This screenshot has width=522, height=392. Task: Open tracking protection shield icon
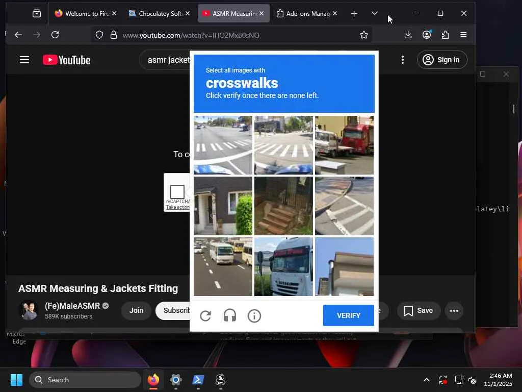(99, 35)
